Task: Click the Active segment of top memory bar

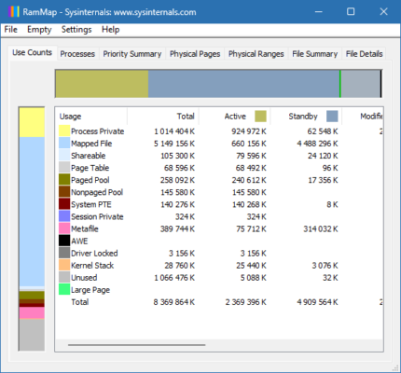Action: 102,84
